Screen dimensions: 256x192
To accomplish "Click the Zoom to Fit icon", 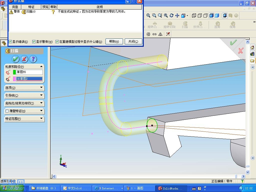I will (x=148, y=15).
